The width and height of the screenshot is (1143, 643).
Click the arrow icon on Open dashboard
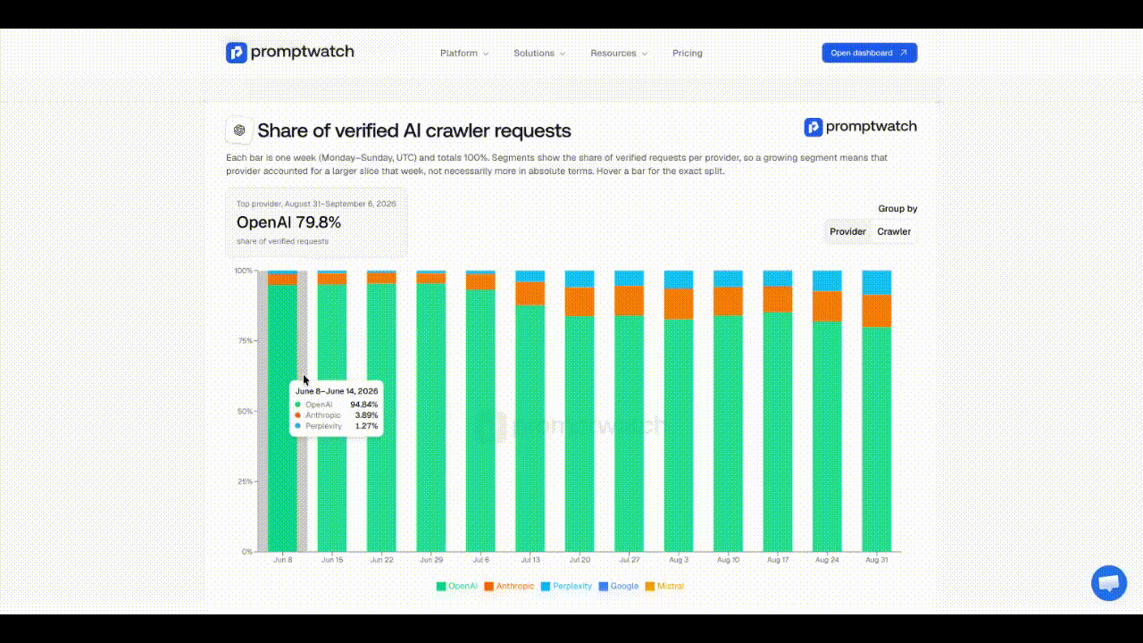click(903, 53)
